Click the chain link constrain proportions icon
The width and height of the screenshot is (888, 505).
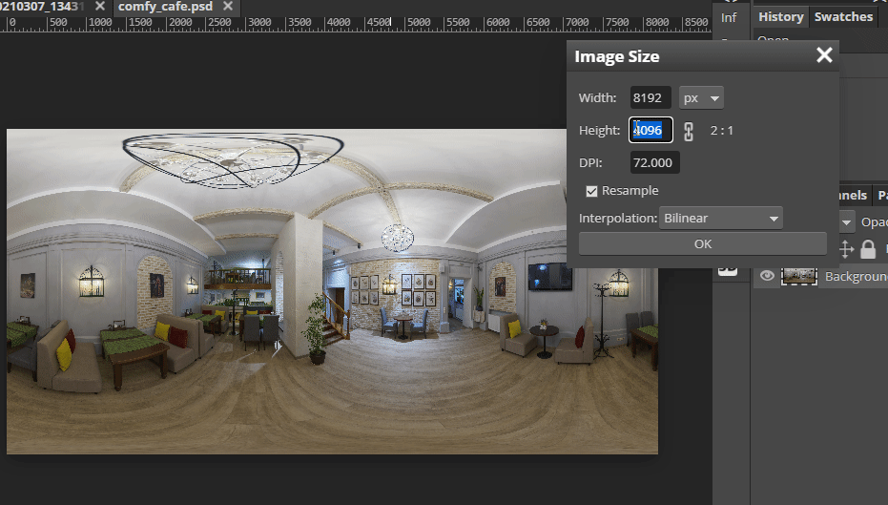689,131
